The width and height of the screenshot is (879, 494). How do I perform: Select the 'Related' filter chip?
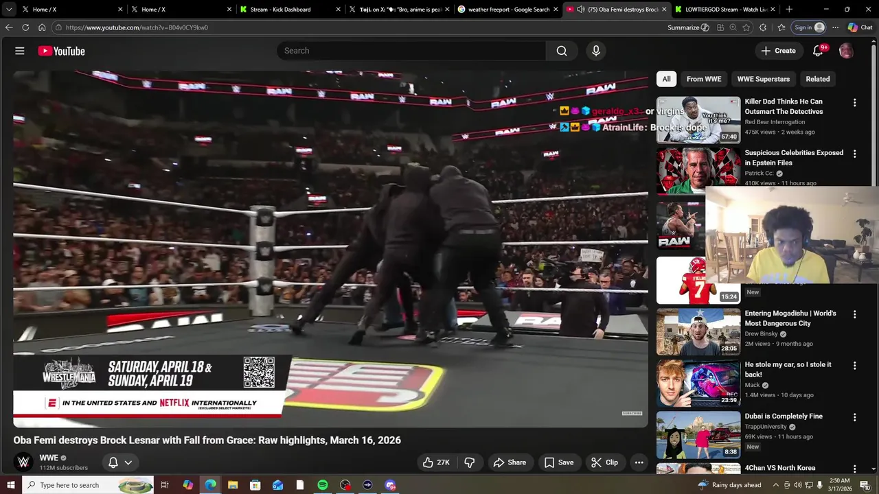818,79
